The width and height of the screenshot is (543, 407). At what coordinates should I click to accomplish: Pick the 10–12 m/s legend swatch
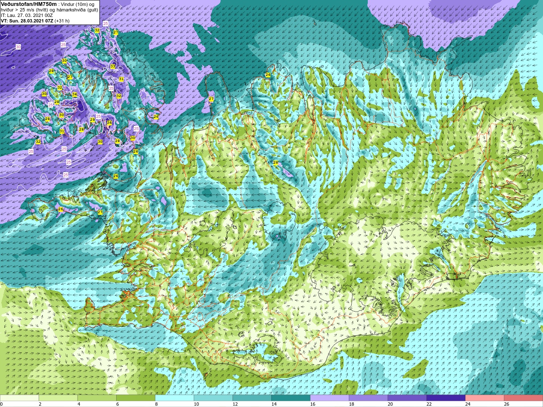click(x=213, y=398)
